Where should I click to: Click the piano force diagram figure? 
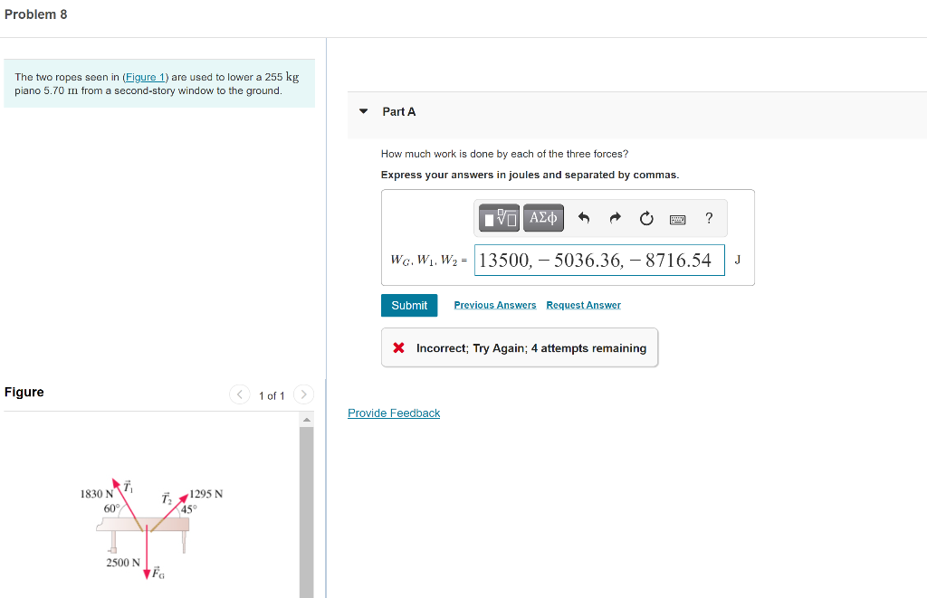click(x=151, y=529)
